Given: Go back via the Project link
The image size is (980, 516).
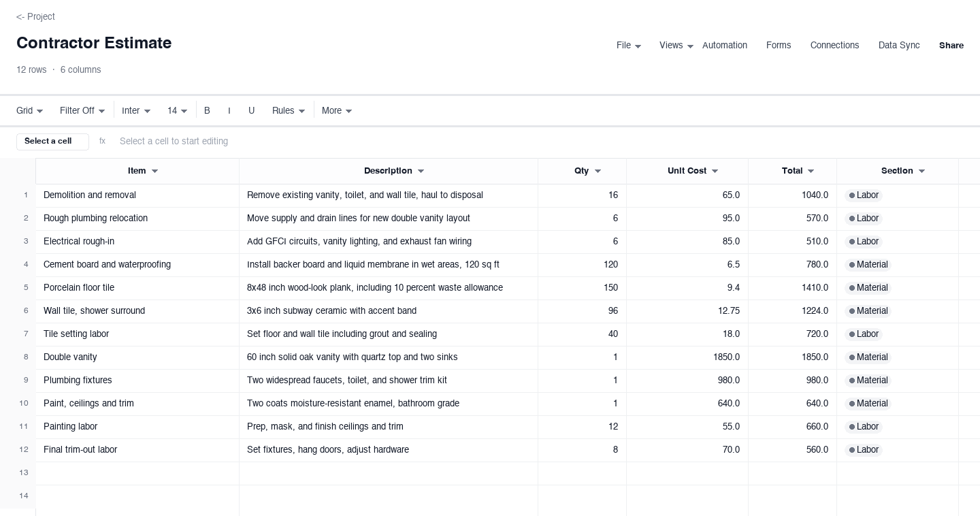Looking at the screenshot, I should click(x=35, y=16).
